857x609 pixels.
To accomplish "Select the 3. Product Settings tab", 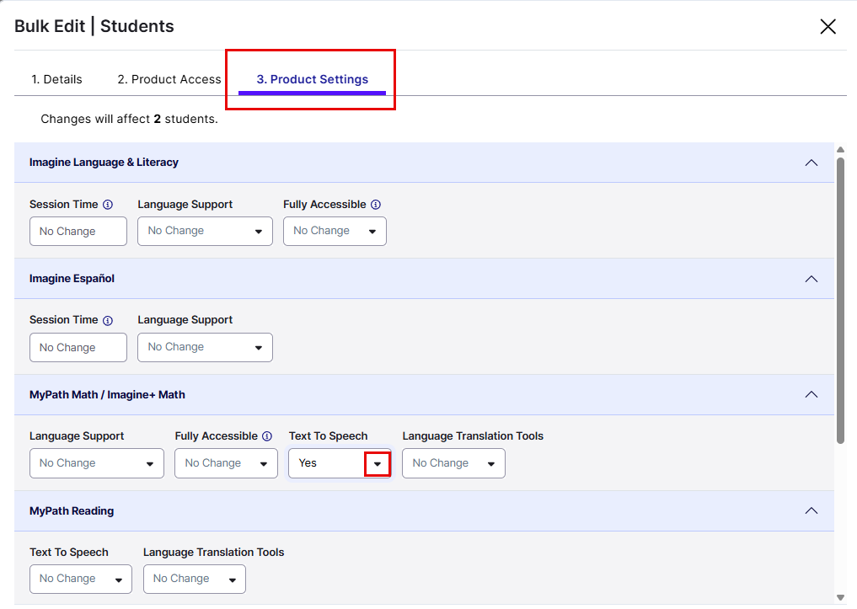I will (x=312, y=79).
